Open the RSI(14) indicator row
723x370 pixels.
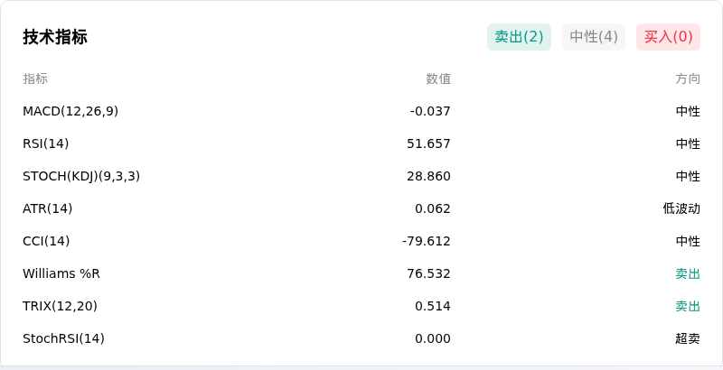point(361,143)
